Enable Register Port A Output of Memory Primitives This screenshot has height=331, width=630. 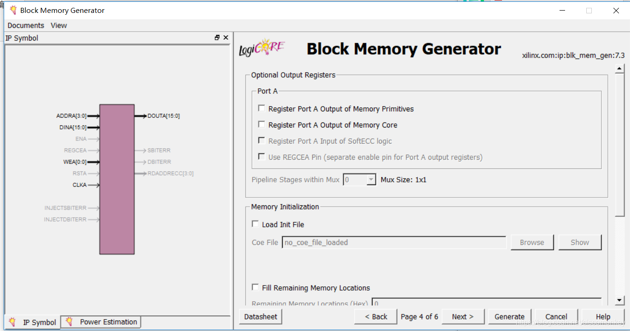click(262, 109)
